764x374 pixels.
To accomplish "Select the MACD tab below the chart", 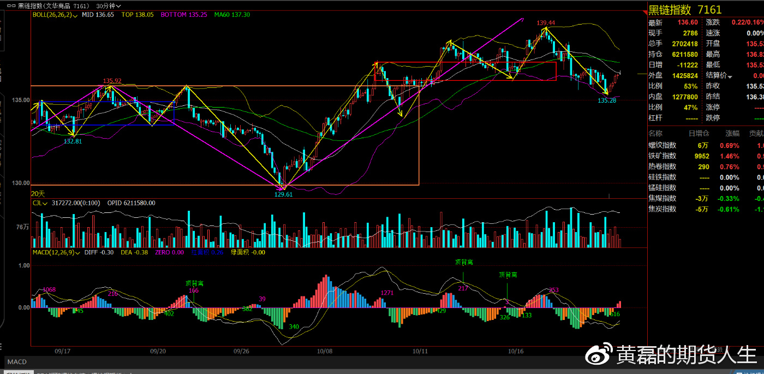I will 17,361.
